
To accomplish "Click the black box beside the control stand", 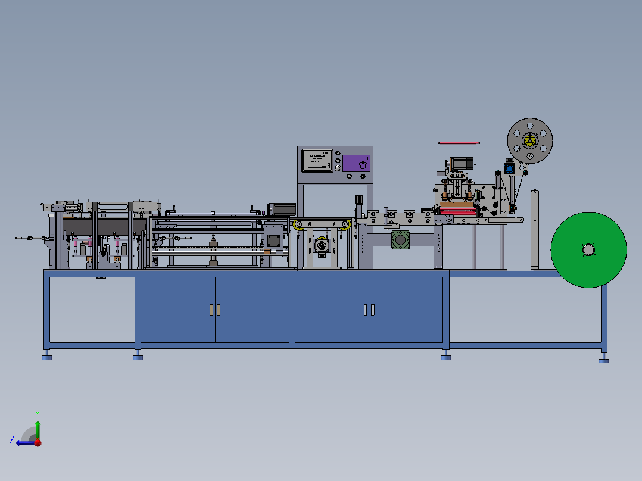I will 282,209.
